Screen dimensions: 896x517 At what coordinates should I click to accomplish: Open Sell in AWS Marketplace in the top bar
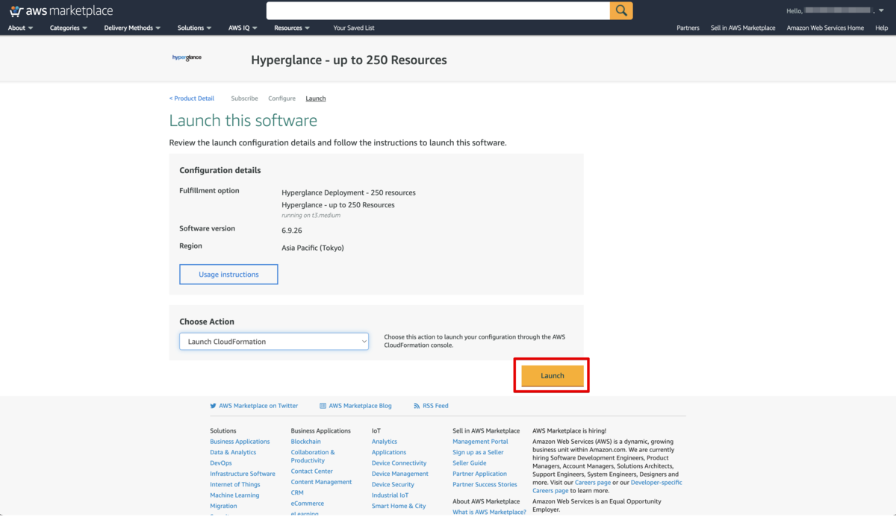(743, 28)
